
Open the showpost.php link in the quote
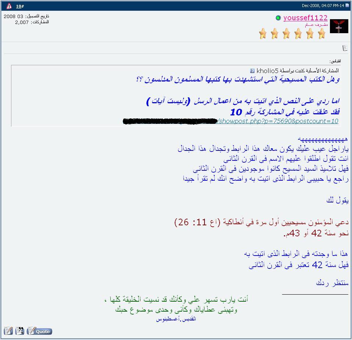(x=278, y=121)
